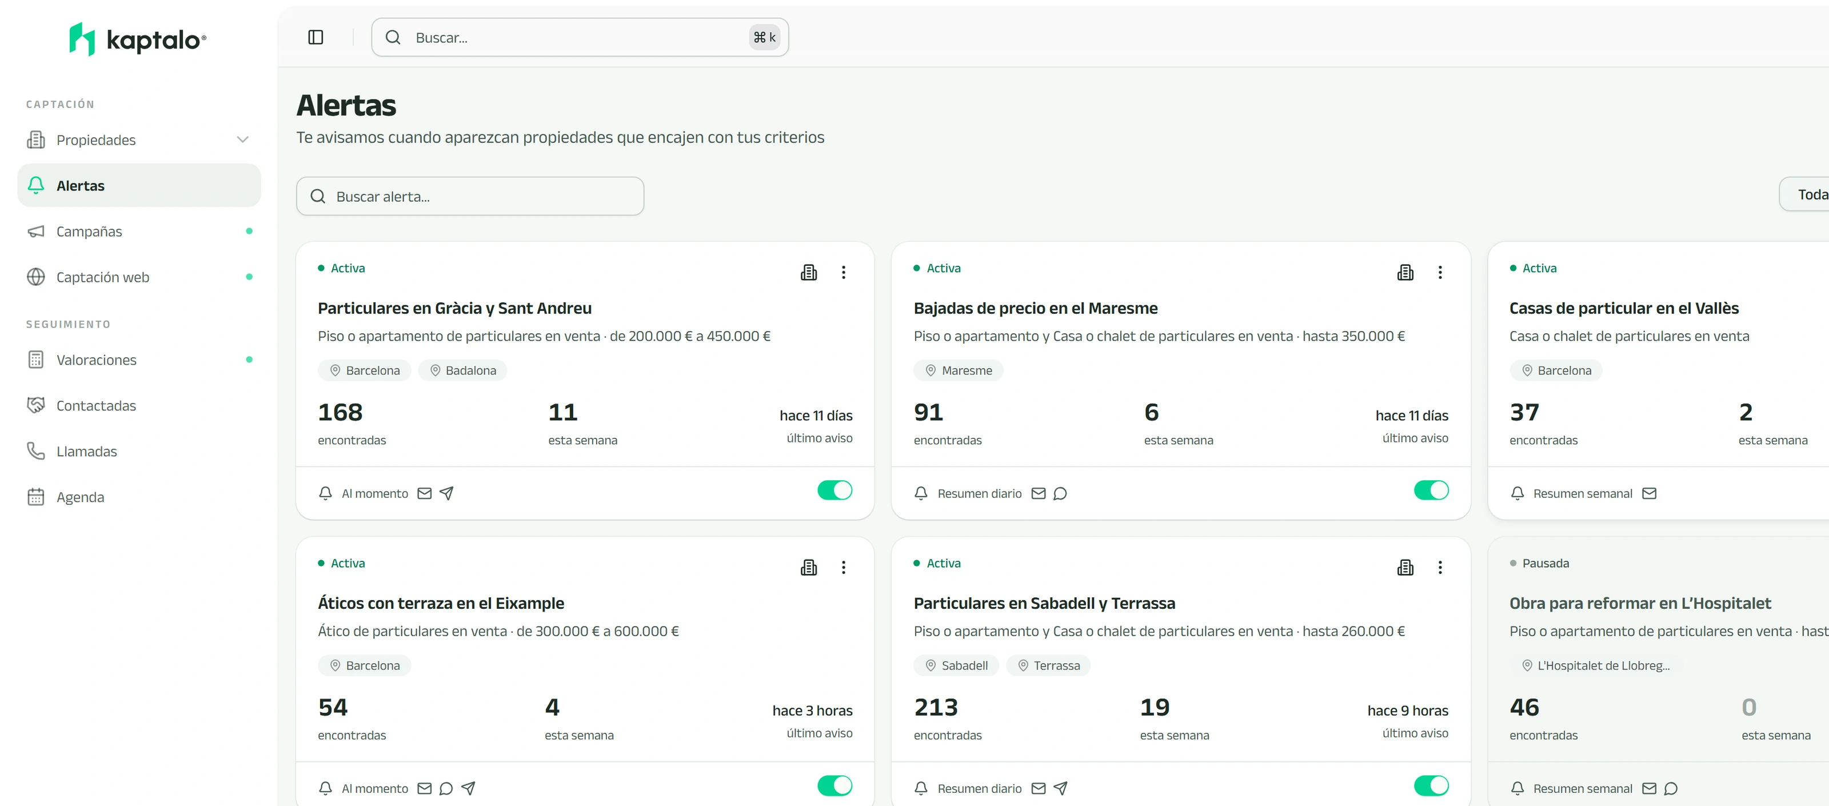Click the email icon on Gràcia y Sant Andreu card
Viewport: 1829px width, 806px height.
425,493
